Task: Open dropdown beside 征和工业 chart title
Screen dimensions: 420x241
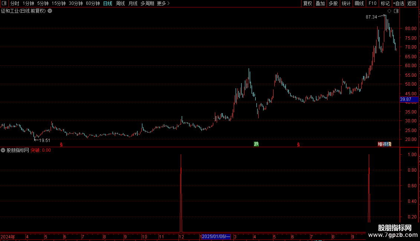Action: pyautogui.click(x=50, y=11)
